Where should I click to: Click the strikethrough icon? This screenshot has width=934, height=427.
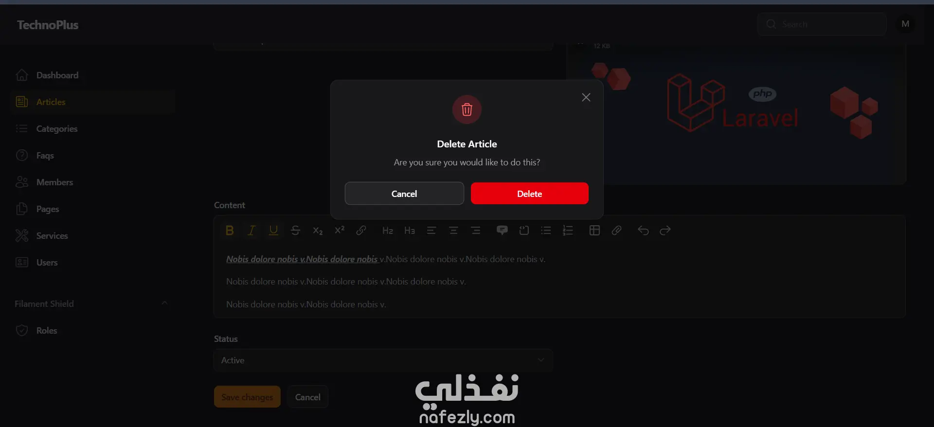(x=295, y=231)
